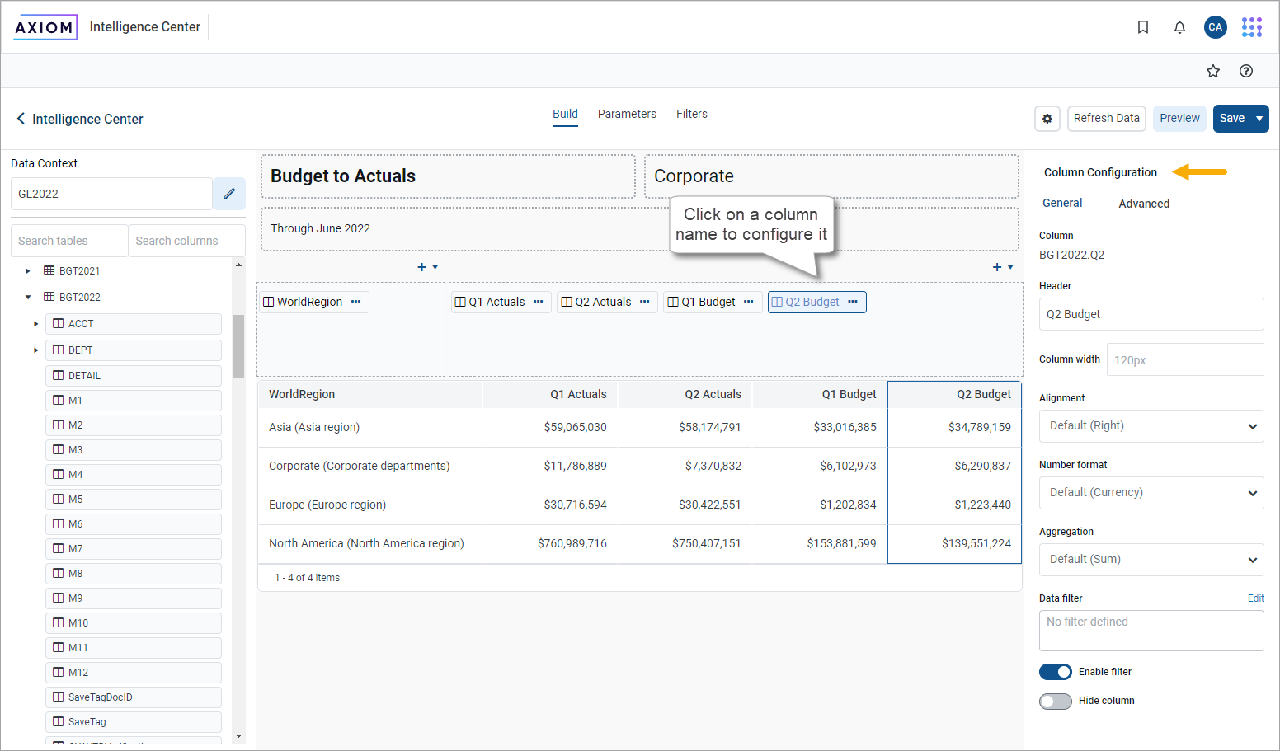This screenshot has width=1280, height=751.
Task: Turn off the Enable filter toggle
Action: coord(1056,671)
